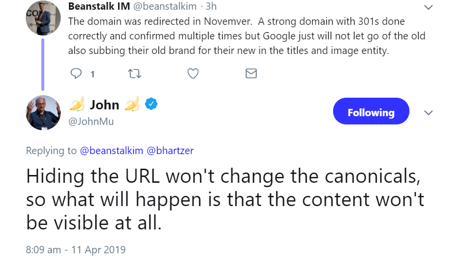Retweet the Beanstalk IM tweet
This screenshot has height=262, width=460.
[134, 74]
